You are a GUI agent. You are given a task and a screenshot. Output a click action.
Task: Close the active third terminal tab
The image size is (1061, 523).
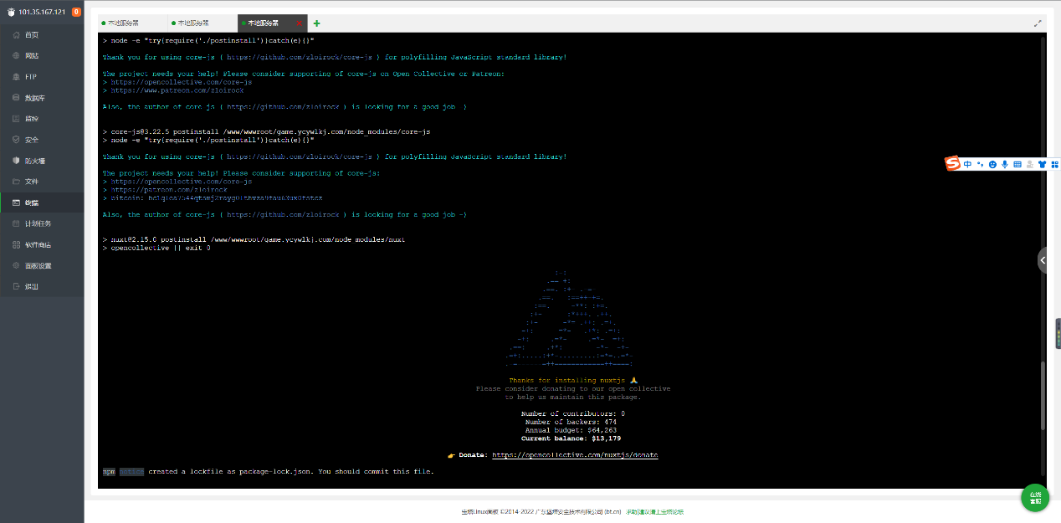(x=300, y=23)
